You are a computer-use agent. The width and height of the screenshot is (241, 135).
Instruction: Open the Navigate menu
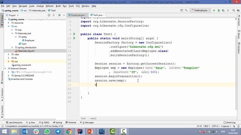[23, 6]
